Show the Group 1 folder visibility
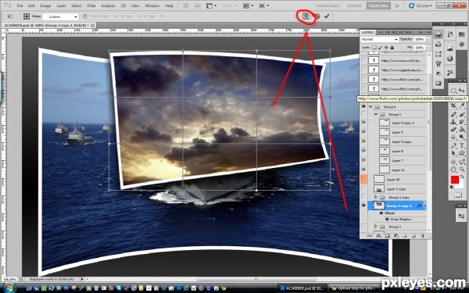 363,114
